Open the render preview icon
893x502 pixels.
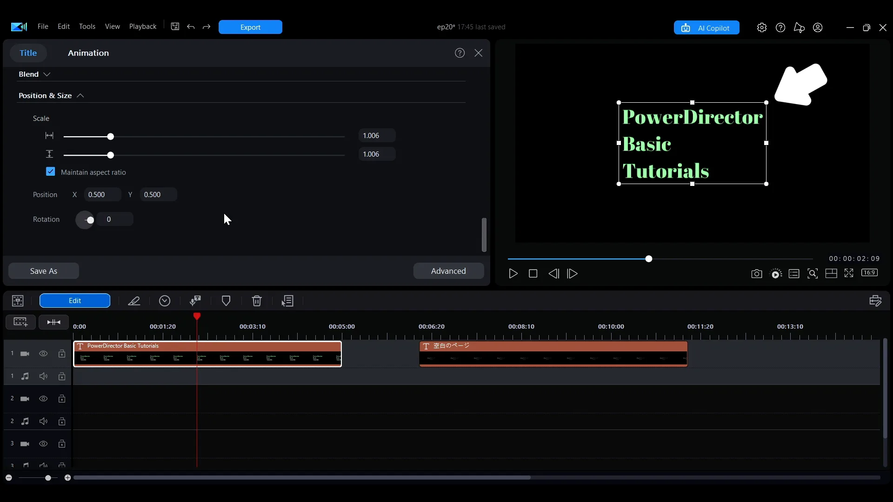click(776, 274)
